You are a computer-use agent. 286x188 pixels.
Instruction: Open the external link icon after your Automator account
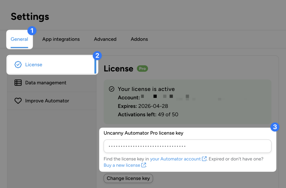204,159
